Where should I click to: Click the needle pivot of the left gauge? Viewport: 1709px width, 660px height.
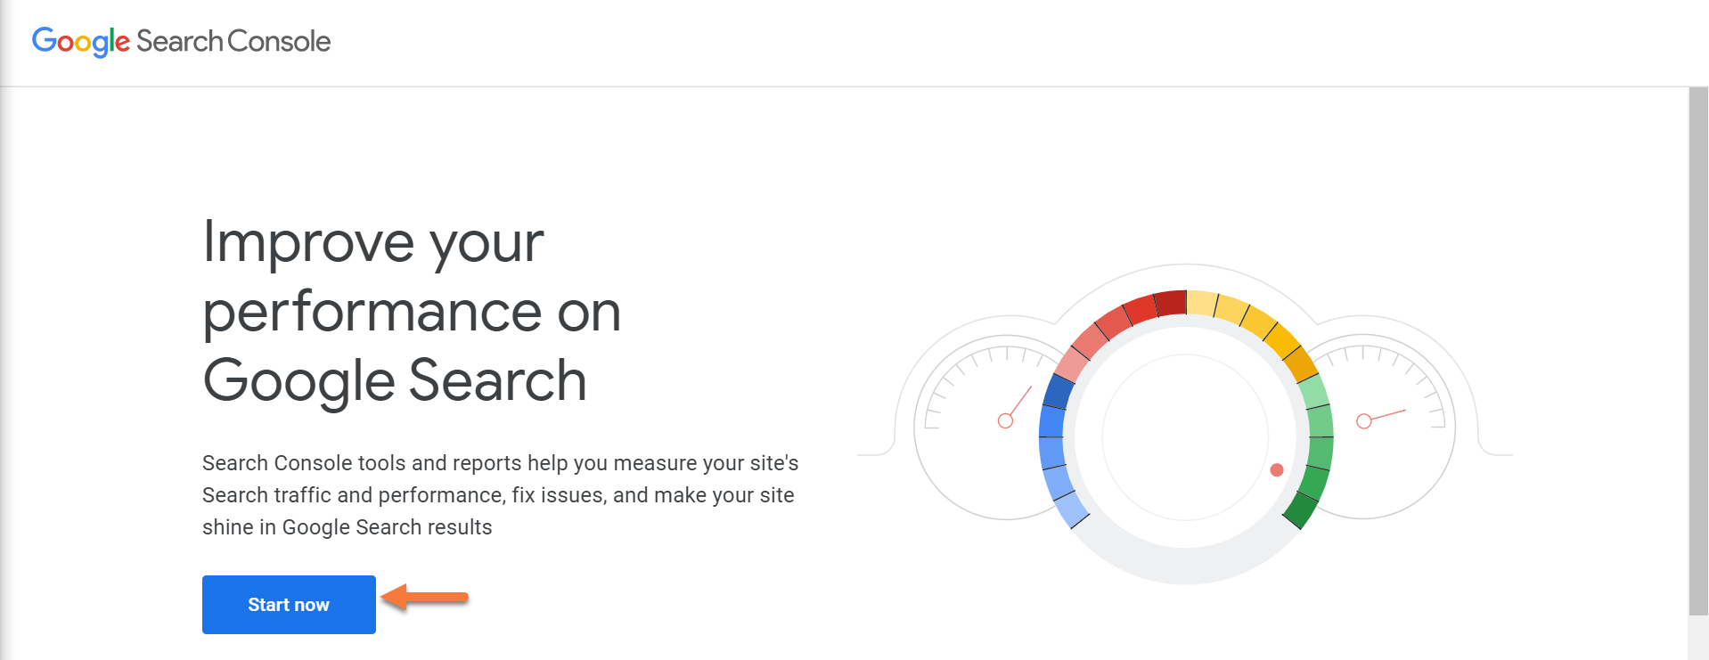coord(1005,421)
